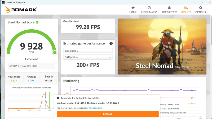Open the BENCHMARKS tab
212x119 pixels.
[x=149, y=10]
